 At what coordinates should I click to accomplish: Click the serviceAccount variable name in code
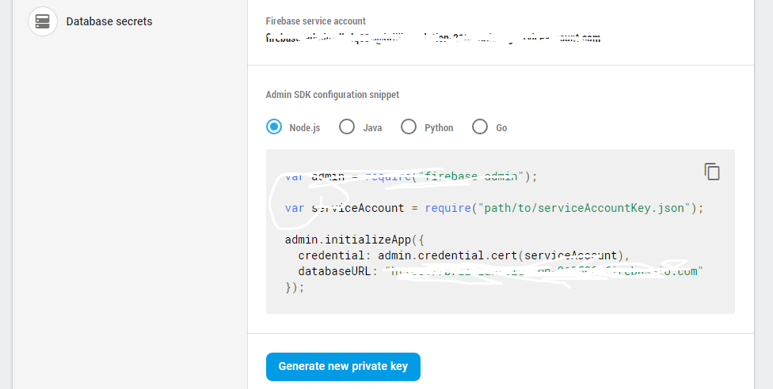click(x=359, y=208)
